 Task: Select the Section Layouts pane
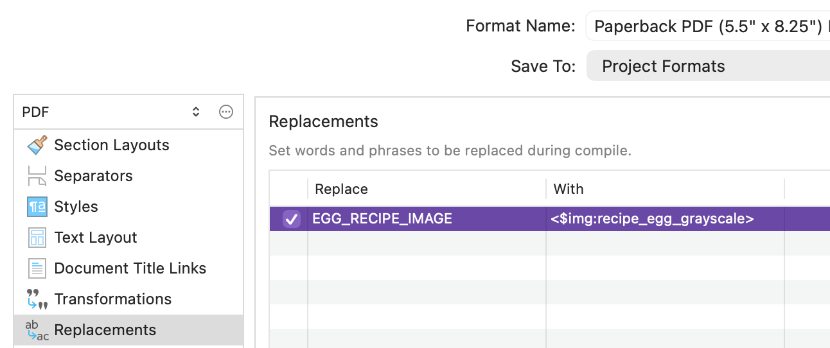[112, 145]
